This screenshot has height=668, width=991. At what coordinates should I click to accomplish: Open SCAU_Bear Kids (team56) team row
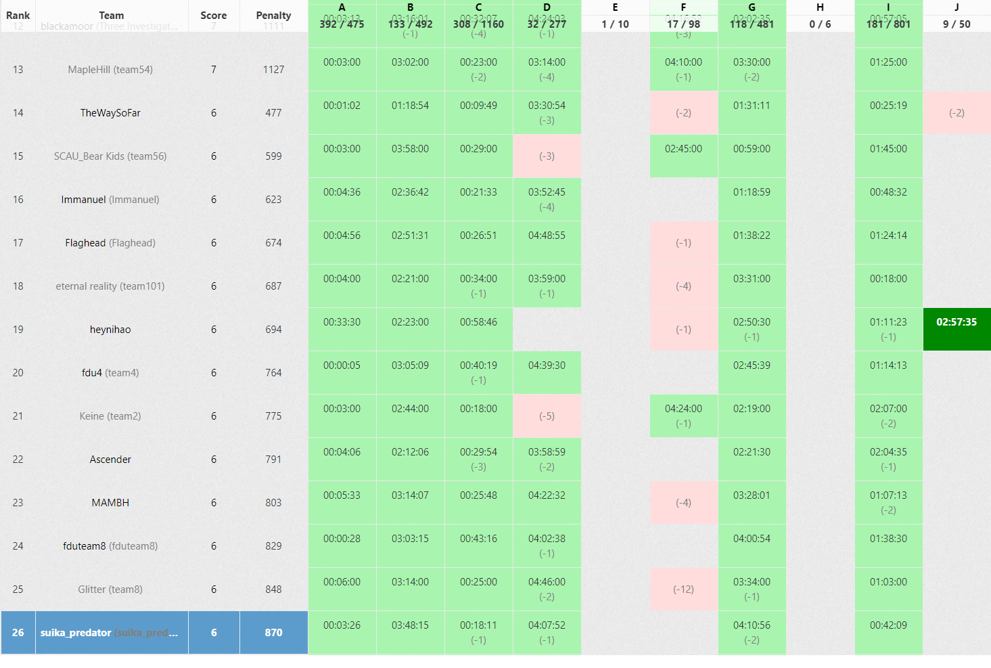110,156
